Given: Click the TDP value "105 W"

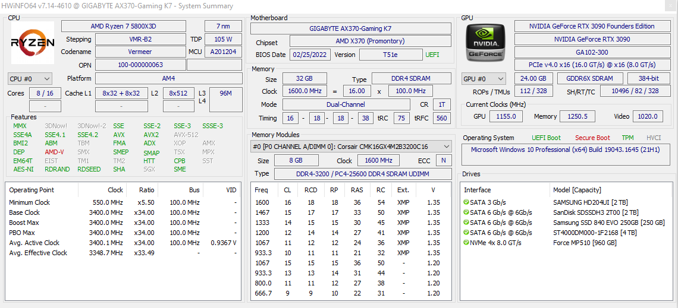Looking at the screenshot, I should point(223,39).
